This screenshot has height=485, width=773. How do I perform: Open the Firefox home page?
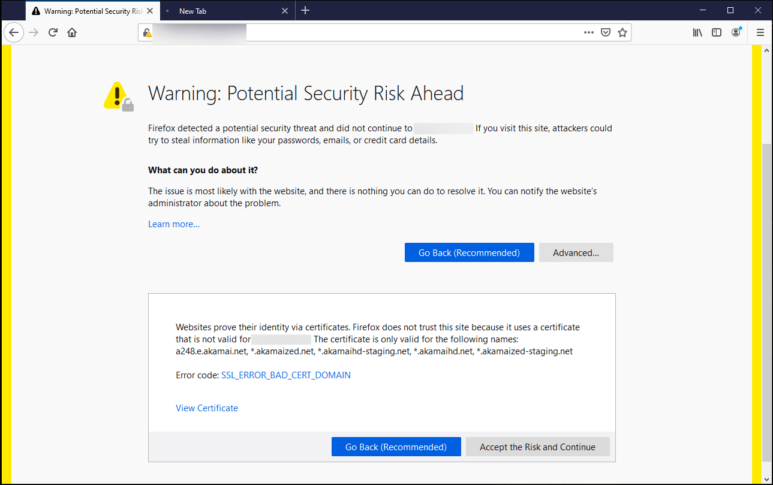pyautogui.click(x=72, y=32)
